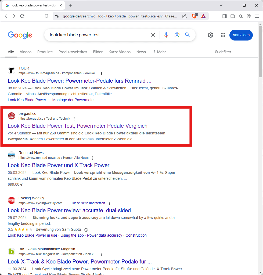Expand the Mehr search filter menu
Image resolution: width=263 pixels, height=275 pixels.
(x=159, y=52)
